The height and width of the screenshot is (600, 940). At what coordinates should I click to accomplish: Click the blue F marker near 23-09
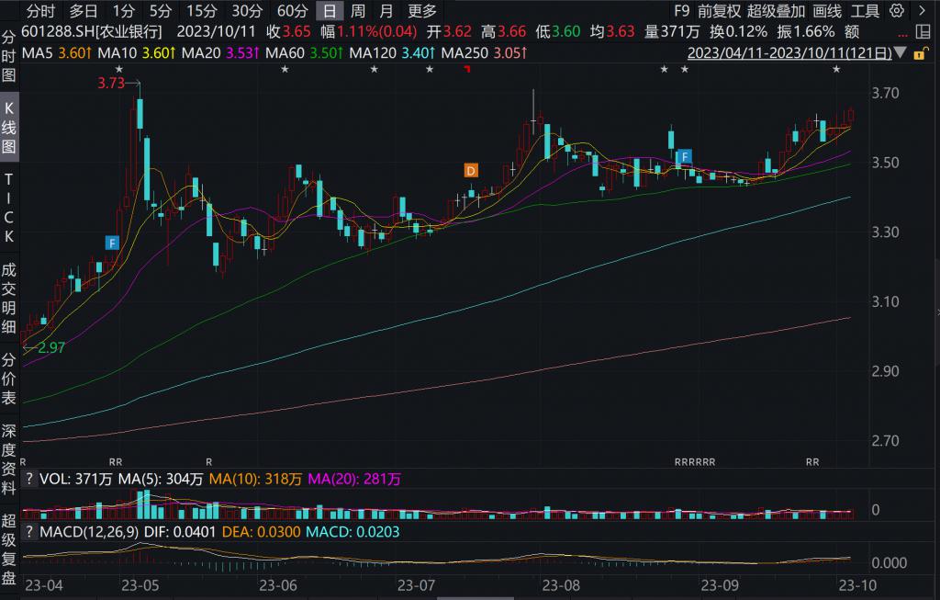[684, 157]
